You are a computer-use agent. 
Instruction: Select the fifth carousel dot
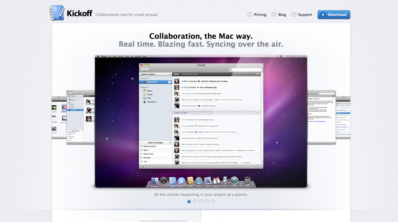pyautogui.click(x=213, y=201)
